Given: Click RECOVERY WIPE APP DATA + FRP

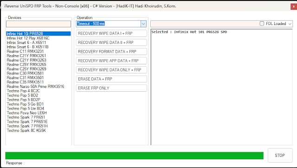Looking at the screenshot, I should (x=111, y=61).
